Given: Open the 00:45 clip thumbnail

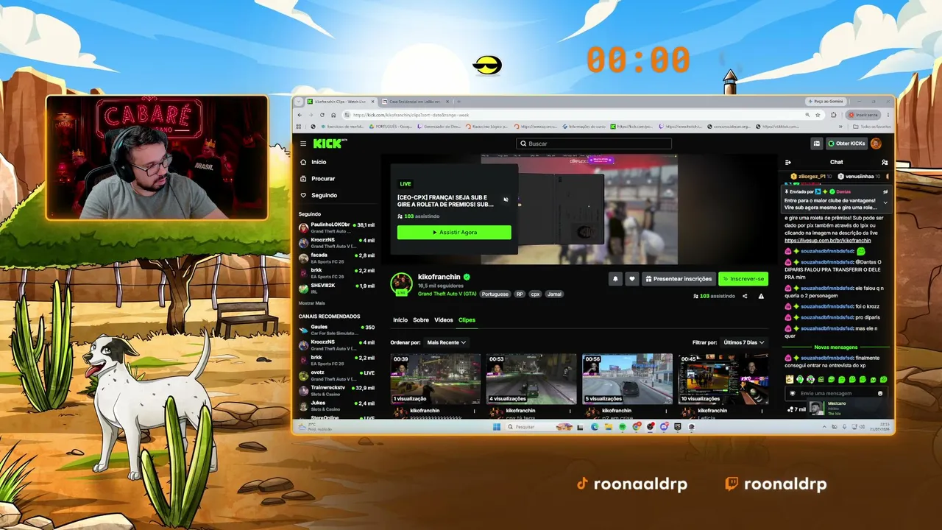Looking at the screenshot, I should 723,378.
